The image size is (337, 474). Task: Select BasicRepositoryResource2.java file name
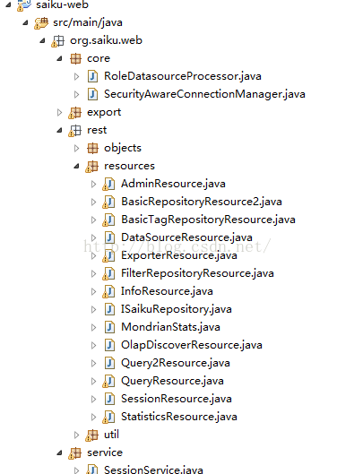(x=202, y=202)
